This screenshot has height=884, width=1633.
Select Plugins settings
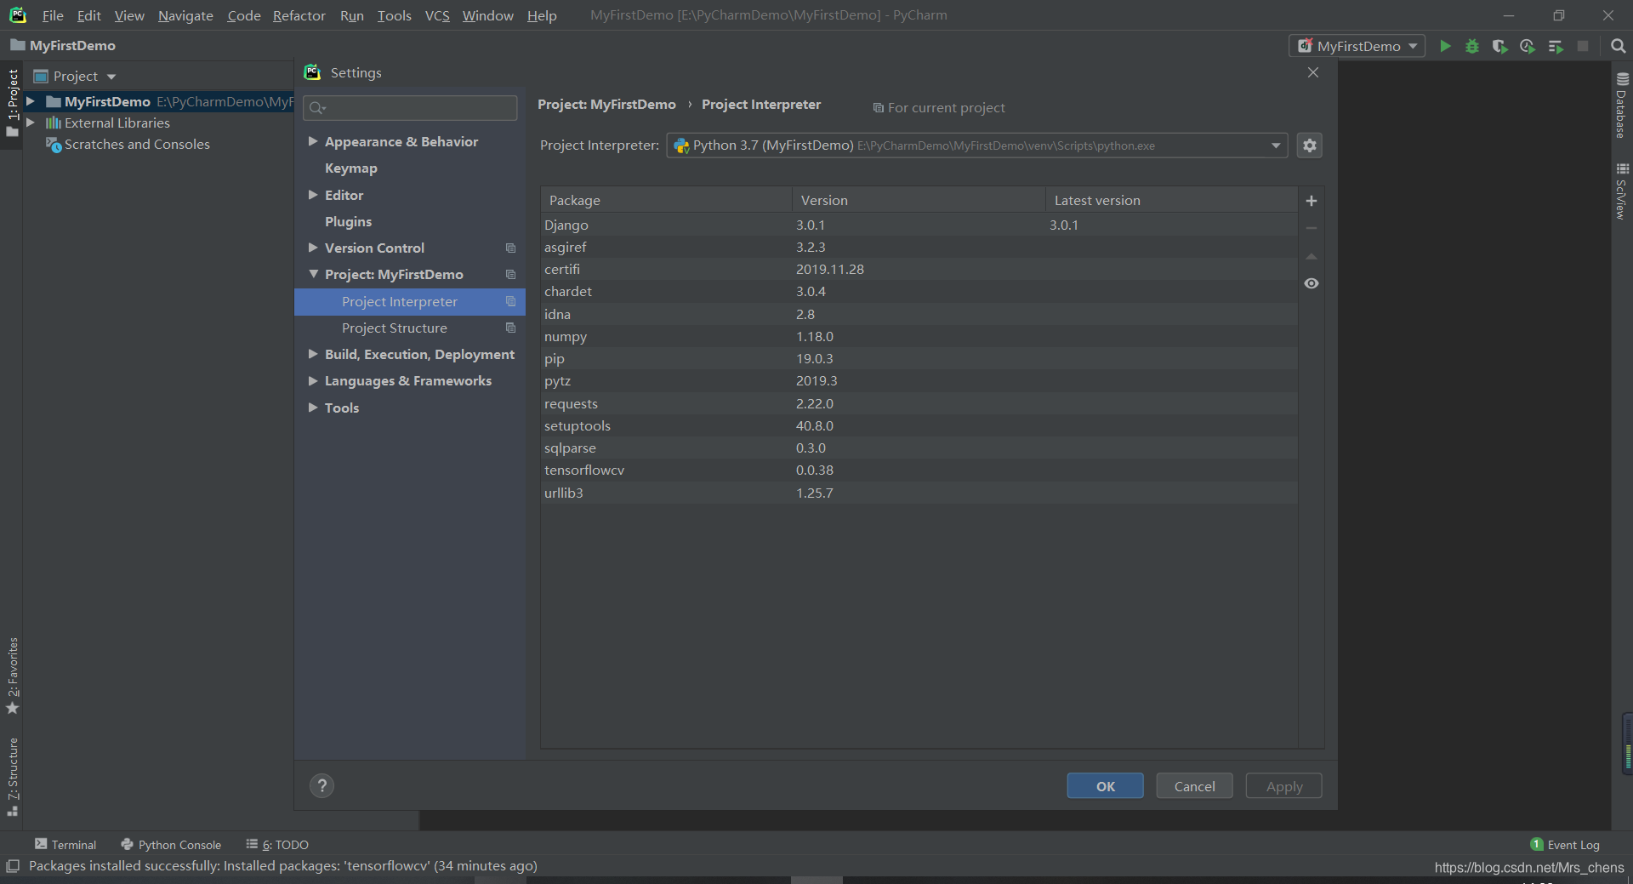click(348, 221)
